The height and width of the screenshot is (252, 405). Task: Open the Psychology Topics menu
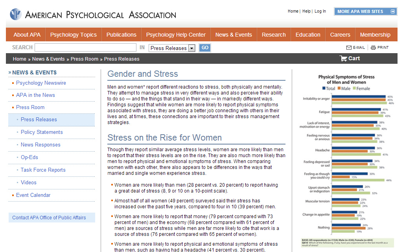click(x=74, y=35)
